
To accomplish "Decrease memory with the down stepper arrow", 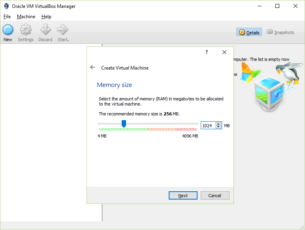I will (218, 127).
